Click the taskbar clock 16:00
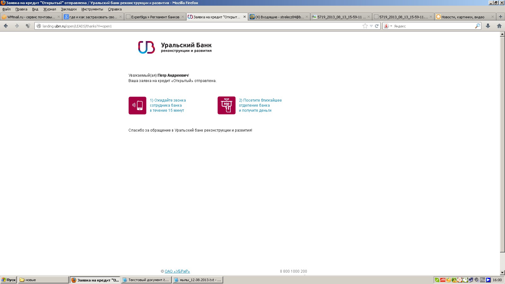505x284 pixels. pos(497,280)
